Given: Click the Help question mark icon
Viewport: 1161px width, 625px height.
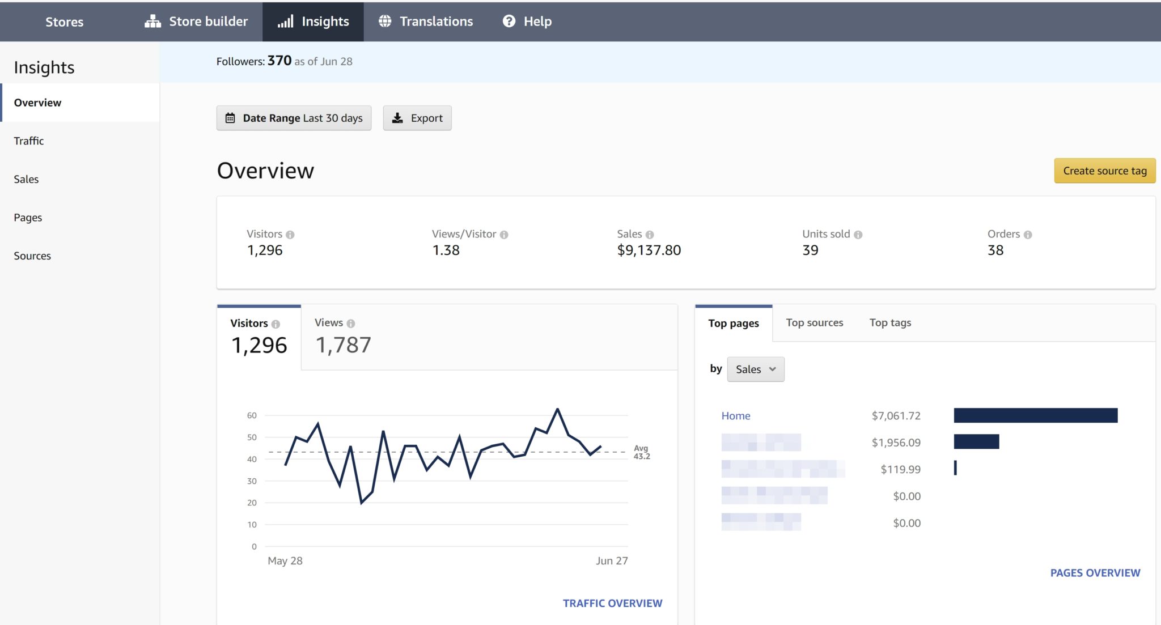Looking at the screenshot, I should coord(509,22).
